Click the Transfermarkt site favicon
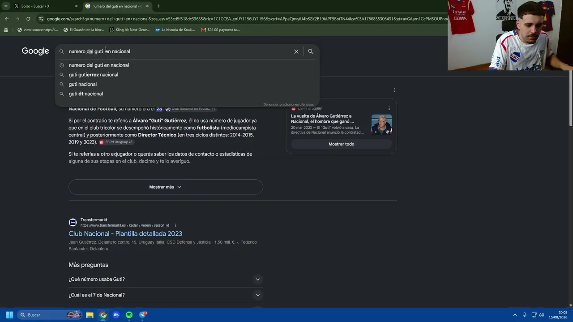573x322 pixels. (73, 222)
